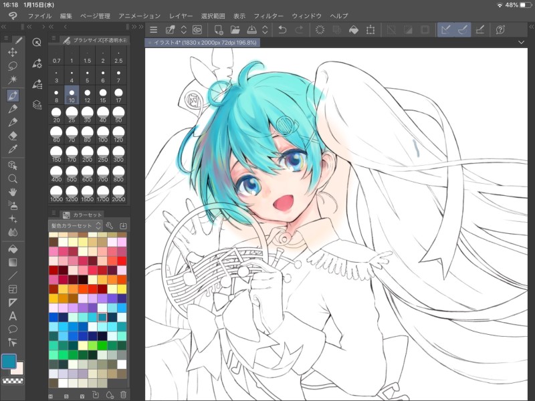Toggle Snap to Grid button
Viewport: 535px width, 401px height.
pyautogui.click(x=479, y=30)
